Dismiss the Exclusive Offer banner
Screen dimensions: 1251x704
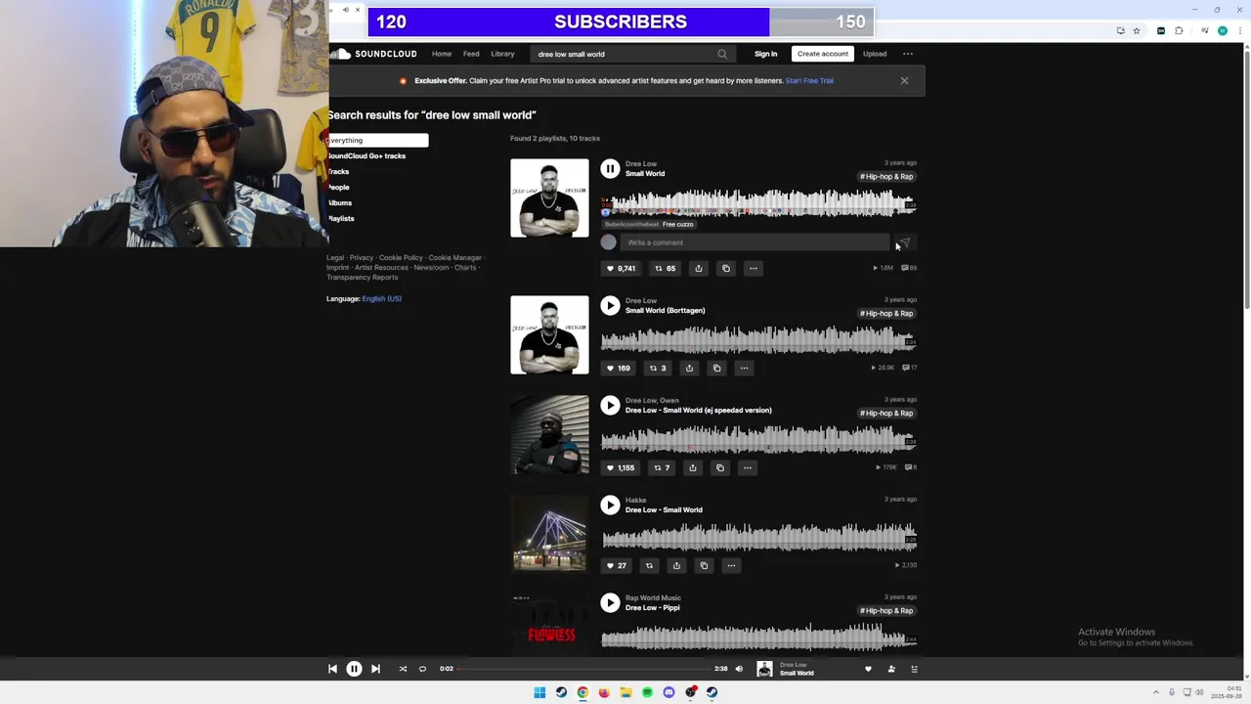[x=904, y=80]
